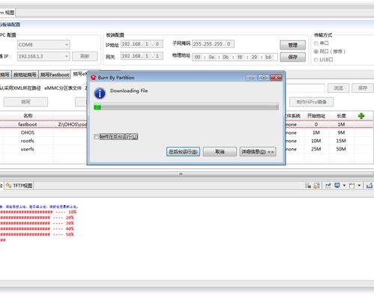
Task: Select the 串口 transfer mode radio
Action: [x=316, y=43]
